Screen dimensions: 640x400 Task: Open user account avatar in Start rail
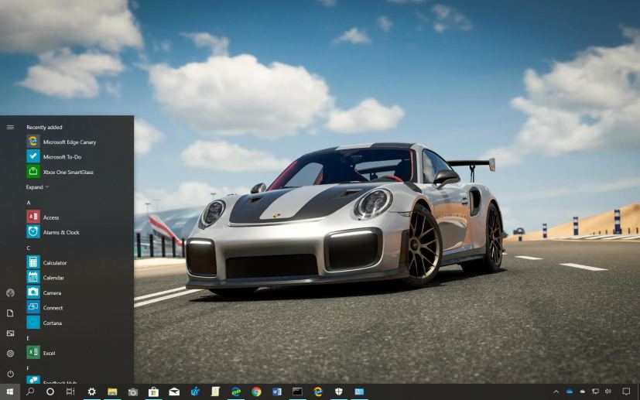10,292
